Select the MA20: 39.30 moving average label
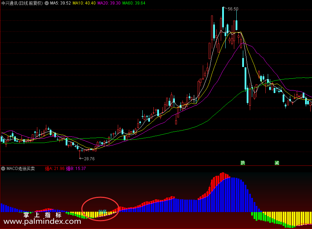The image size is (312, 229). (109, 3)
